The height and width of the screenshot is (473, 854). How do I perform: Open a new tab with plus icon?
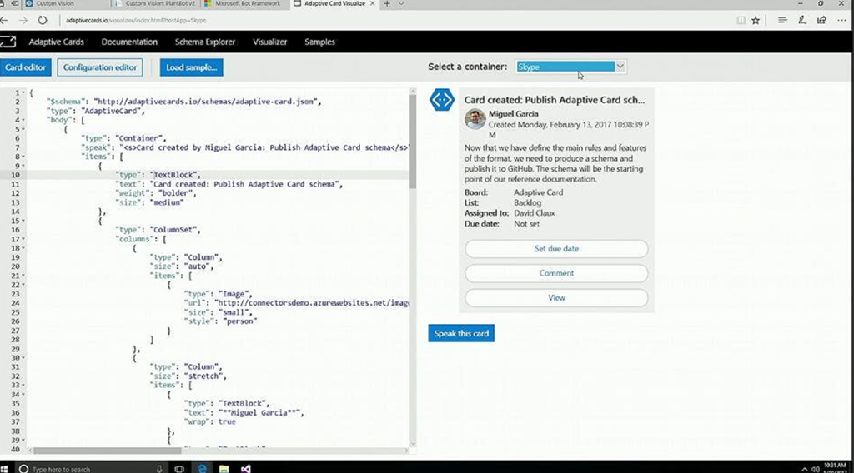pos(387,4)
